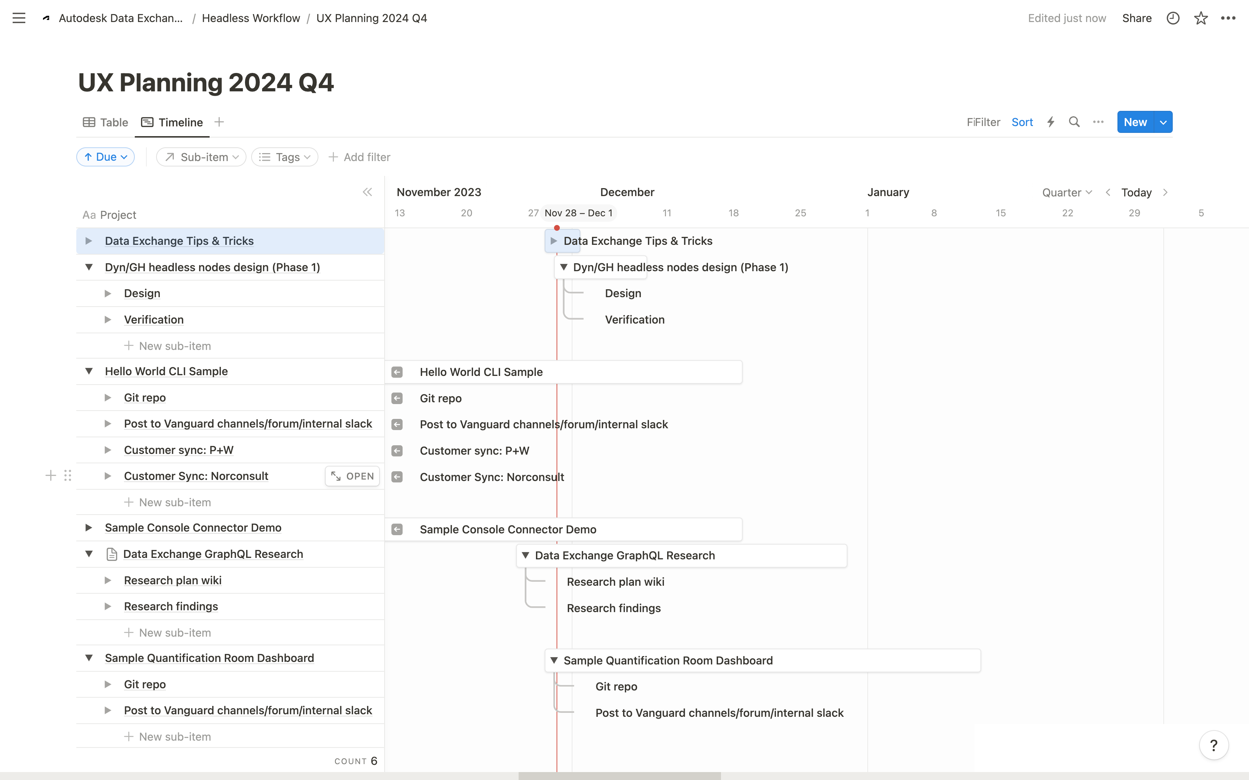This screenshot has width=1249, height=780.
Task: Click the drag handle dots beside Norconsult row
Action: pyautogui.click(x=68, y=476)
